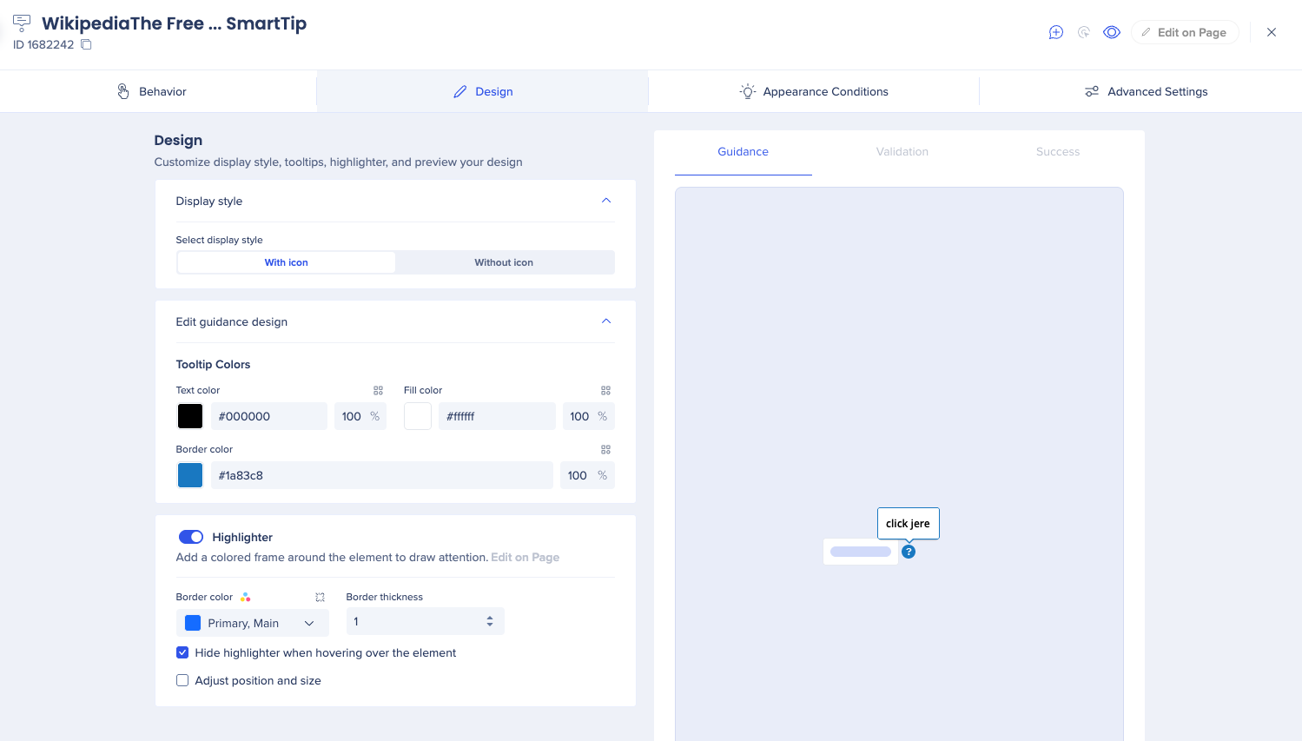This screenshot has width=1302, height=741.
Task: Uncheck Hide highlighter when hovering over the element
Action: (x=182, y=652)
